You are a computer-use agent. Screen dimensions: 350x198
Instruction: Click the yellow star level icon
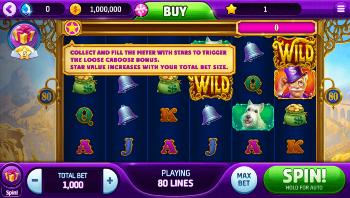click(231, 9)
